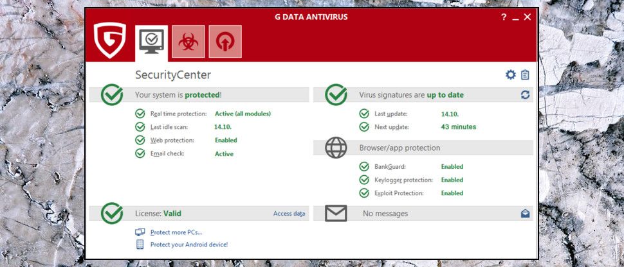Open the update tab with arrow icon
Image resolution: width=624 pixels, height=267 pixels.
click(225, 42)
